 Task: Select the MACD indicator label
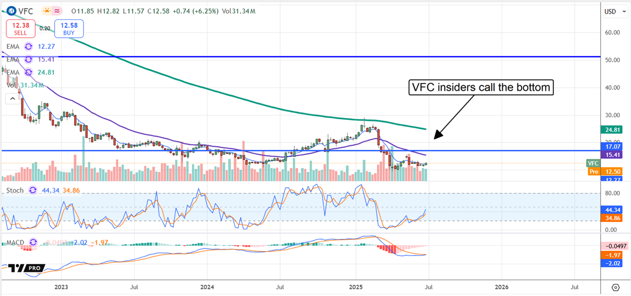(x=15, y=242)
